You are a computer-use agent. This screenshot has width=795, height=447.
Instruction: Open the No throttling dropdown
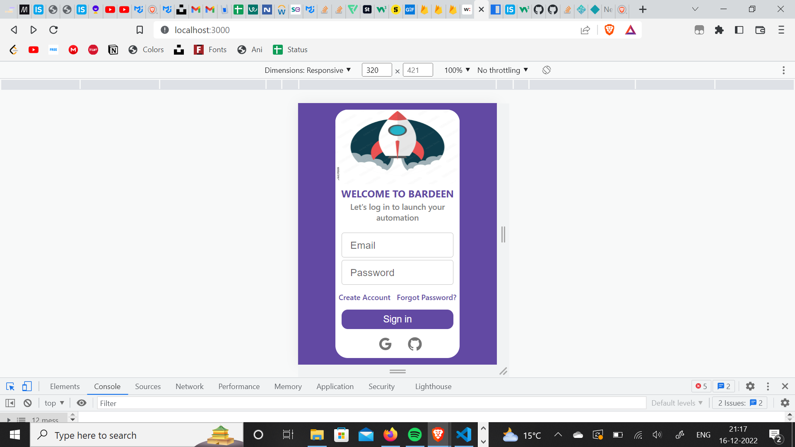[x=502, y=70]
